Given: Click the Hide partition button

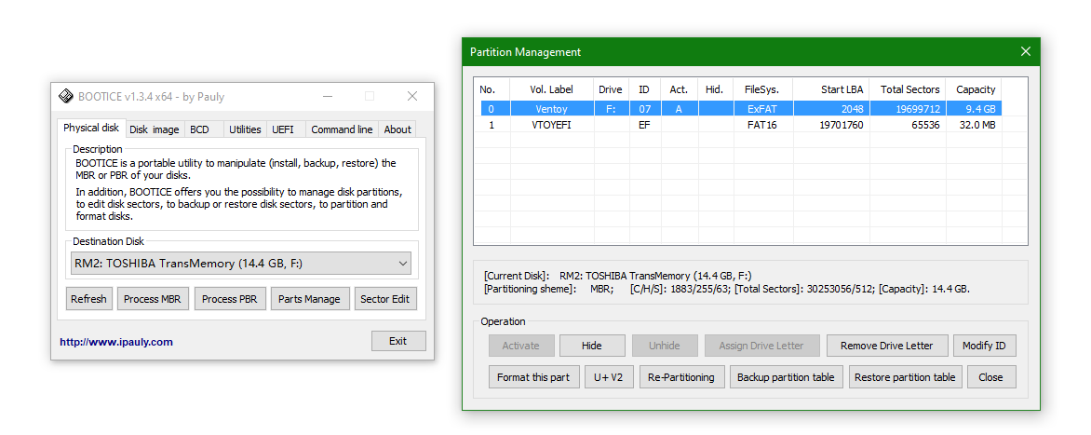Looking at the screenshot, I should 591,346.
